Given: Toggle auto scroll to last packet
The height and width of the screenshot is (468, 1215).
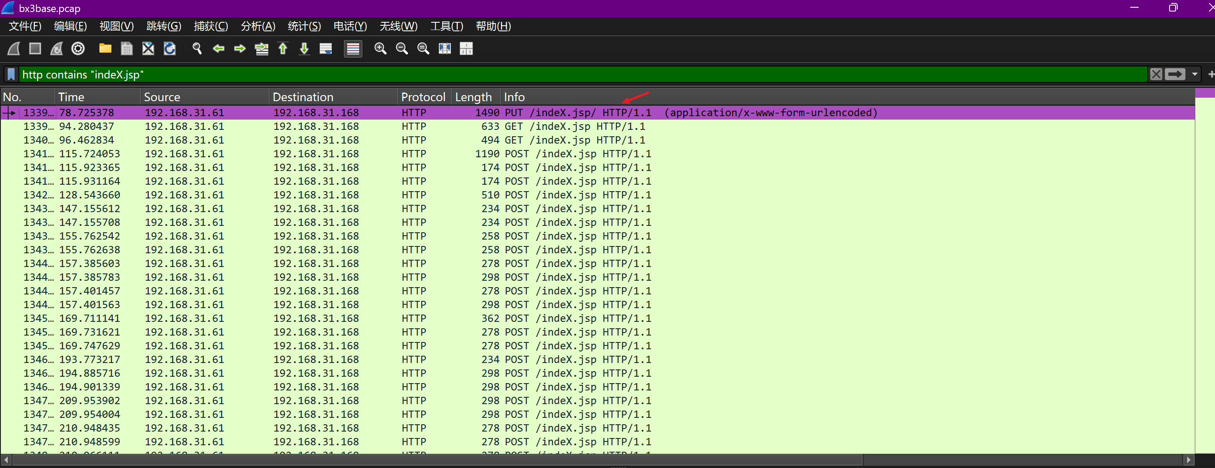Looking at the screenshot, I should click(x=326, y=48).
